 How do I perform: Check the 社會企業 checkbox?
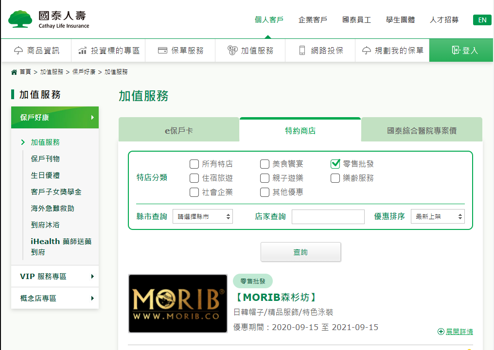[x=194, y=192]
